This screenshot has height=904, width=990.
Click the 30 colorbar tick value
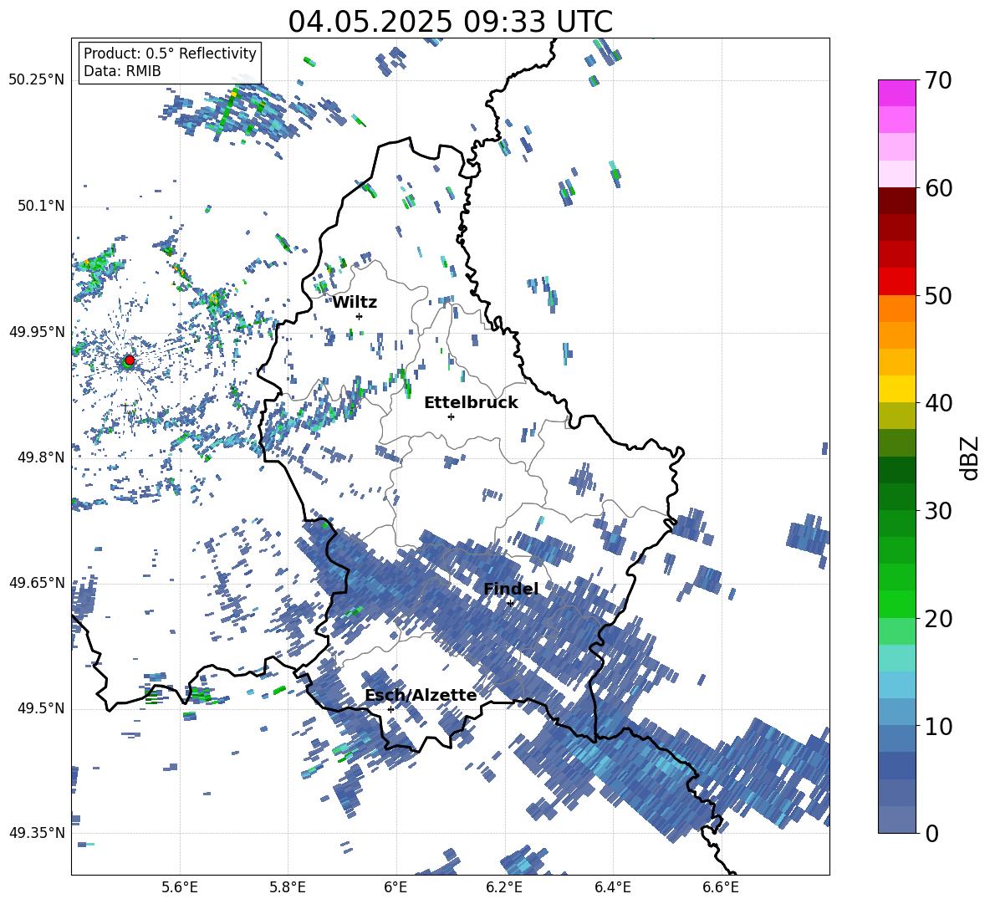tap(937, 511)
